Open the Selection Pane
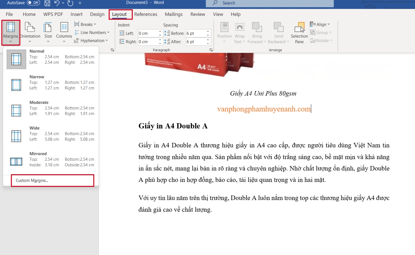 299,33
